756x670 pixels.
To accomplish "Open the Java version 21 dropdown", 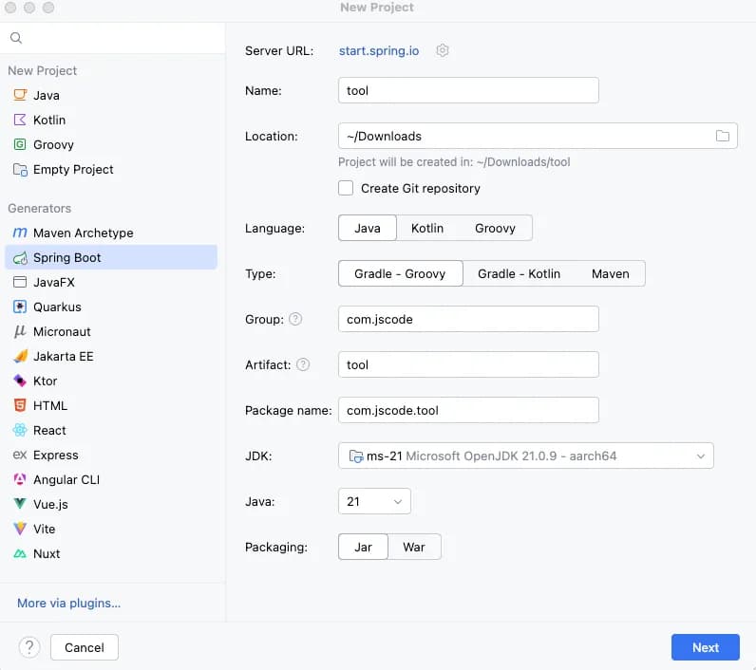I will (x=374, y=501).
